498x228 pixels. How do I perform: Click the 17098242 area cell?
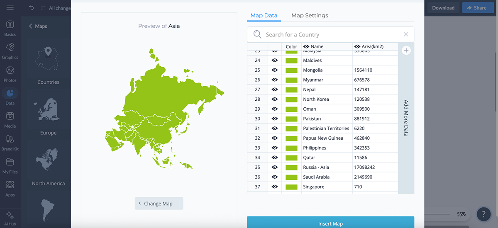pos(375,167)
